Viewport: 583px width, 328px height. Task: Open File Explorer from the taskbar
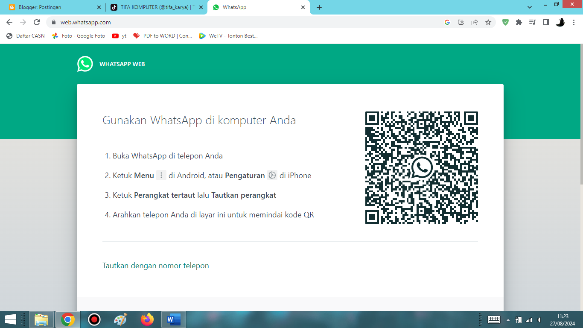41,319
